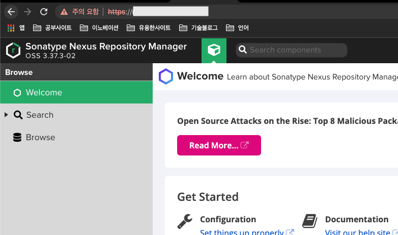This screenshot has width=398, height=235.
Task: Click the magnifier icon in search box
Action: 243,50
